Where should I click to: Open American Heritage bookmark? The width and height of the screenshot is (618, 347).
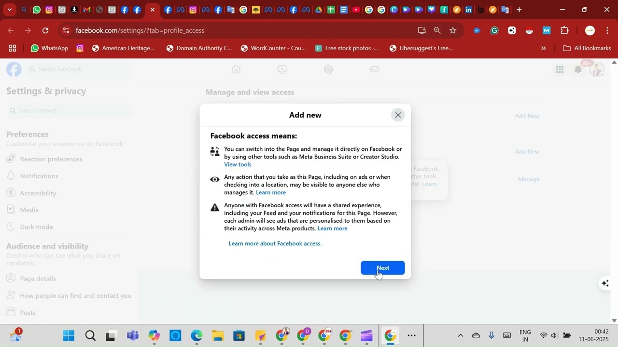[x=123, y=48]
